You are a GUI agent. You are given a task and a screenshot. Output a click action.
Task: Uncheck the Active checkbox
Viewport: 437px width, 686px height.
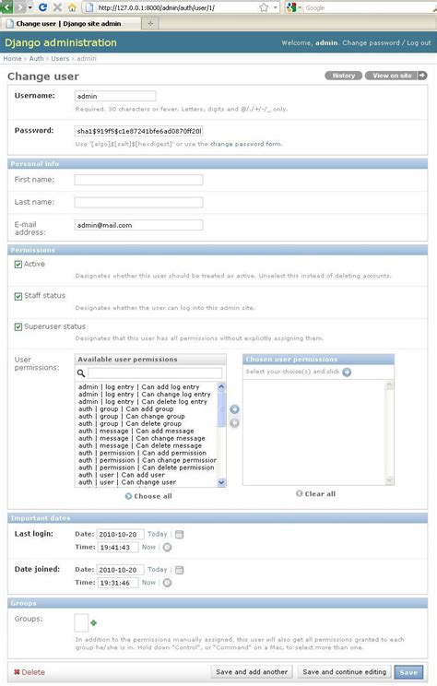point(18,265)
